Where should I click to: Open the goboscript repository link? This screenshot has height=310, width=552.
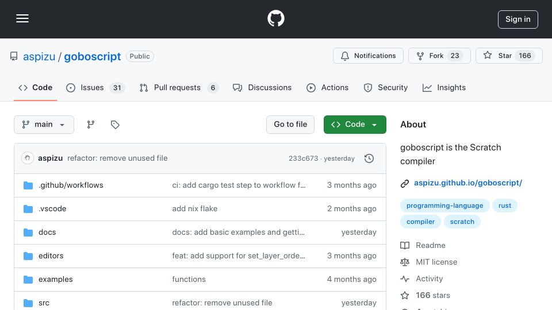pos(92,56)
